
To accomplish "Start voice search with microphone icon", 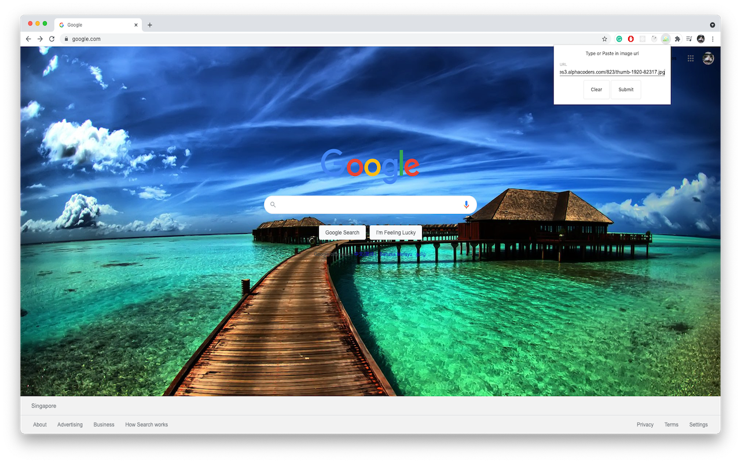I will 466,204.
